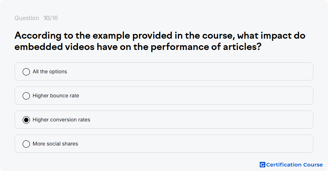Click the gray 'Question' label

[x=27, y=18]
